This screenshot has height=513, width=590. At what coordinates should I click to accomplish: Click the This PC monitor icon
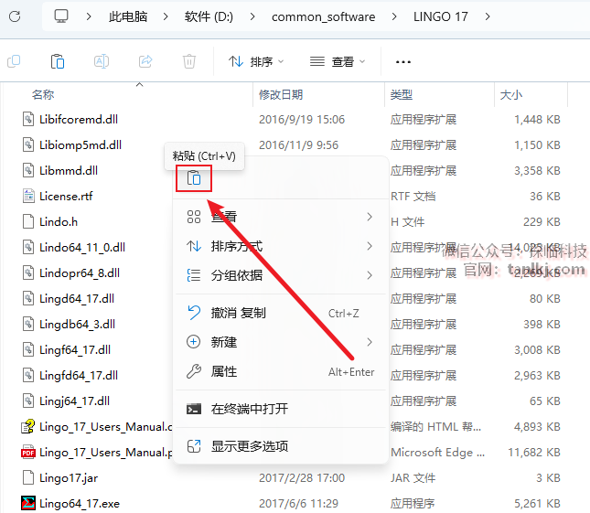point(61,16)
